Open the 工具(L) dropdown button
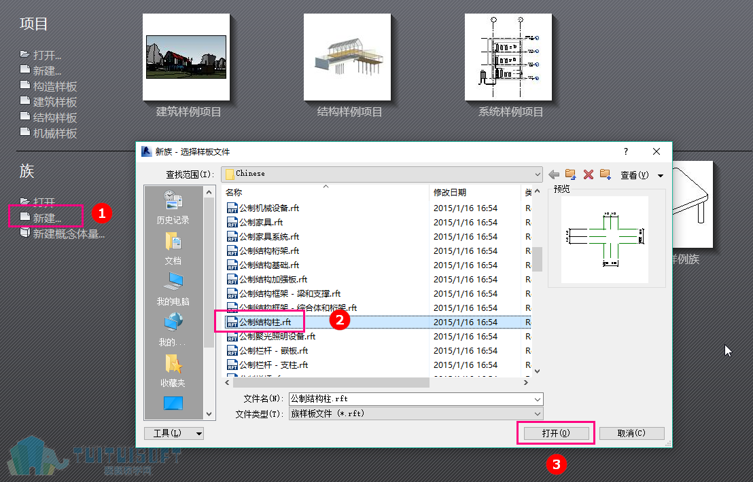Viewport: 753px width, 482px height. (x=174, y=434)
